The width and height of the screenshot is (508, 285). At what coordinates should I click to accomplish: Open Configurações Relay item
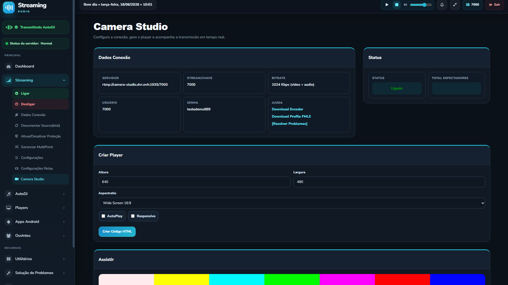(x=40, y=168)
